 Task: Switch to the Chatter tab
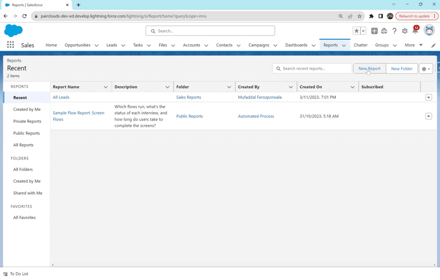pyautogui.click(x=360, y=45)
